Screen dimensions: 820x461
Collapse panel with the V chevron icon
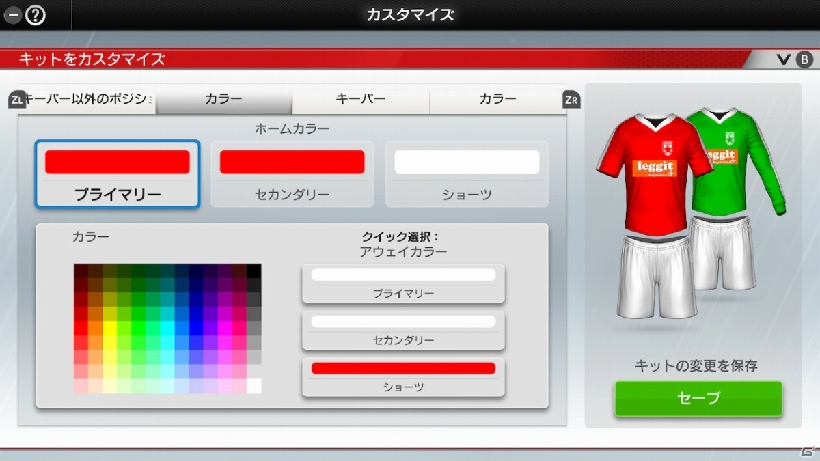[784, 59]
